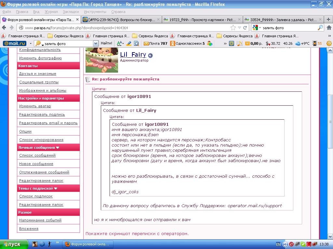Open the Правка menu

click(x=22, y=12)
